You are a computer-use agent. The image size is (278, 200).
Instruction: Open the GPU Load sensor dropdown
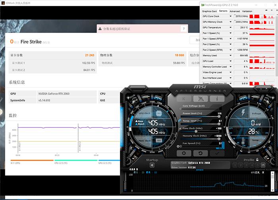230,61
